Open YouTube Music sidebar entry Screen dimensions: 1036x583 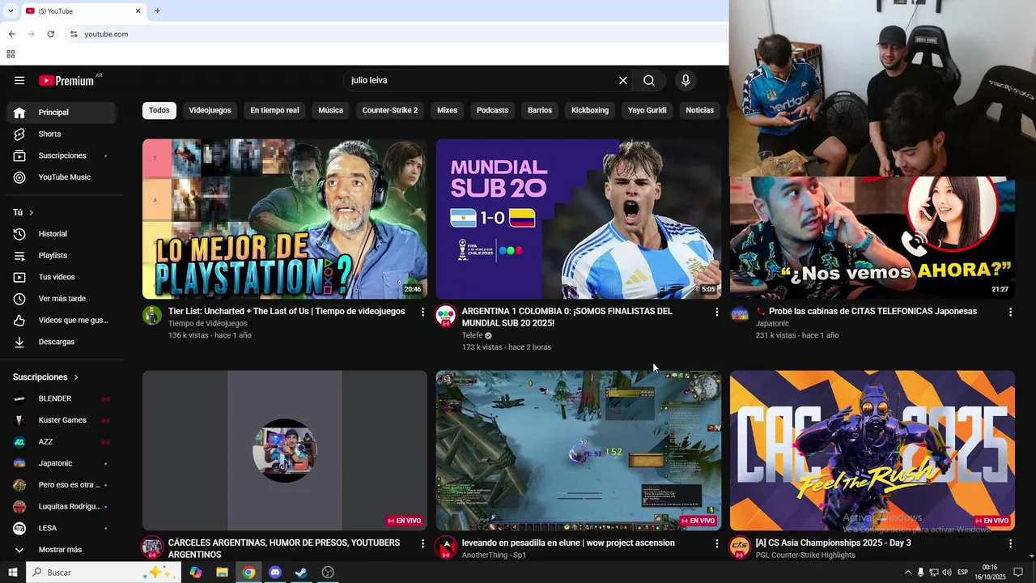62,177
